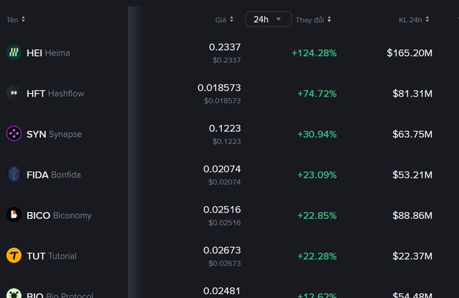Sort by the KL 24h column
Screen dimensions: 459x298
tap(414, 20)
